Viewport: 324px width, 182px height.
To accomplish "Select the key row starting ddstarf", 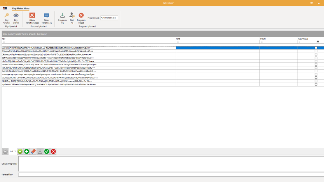I will (x=89, y=64).
